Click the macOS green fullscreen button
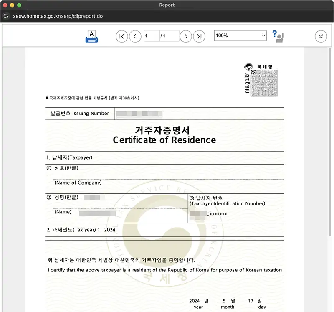 pos(19,5)
